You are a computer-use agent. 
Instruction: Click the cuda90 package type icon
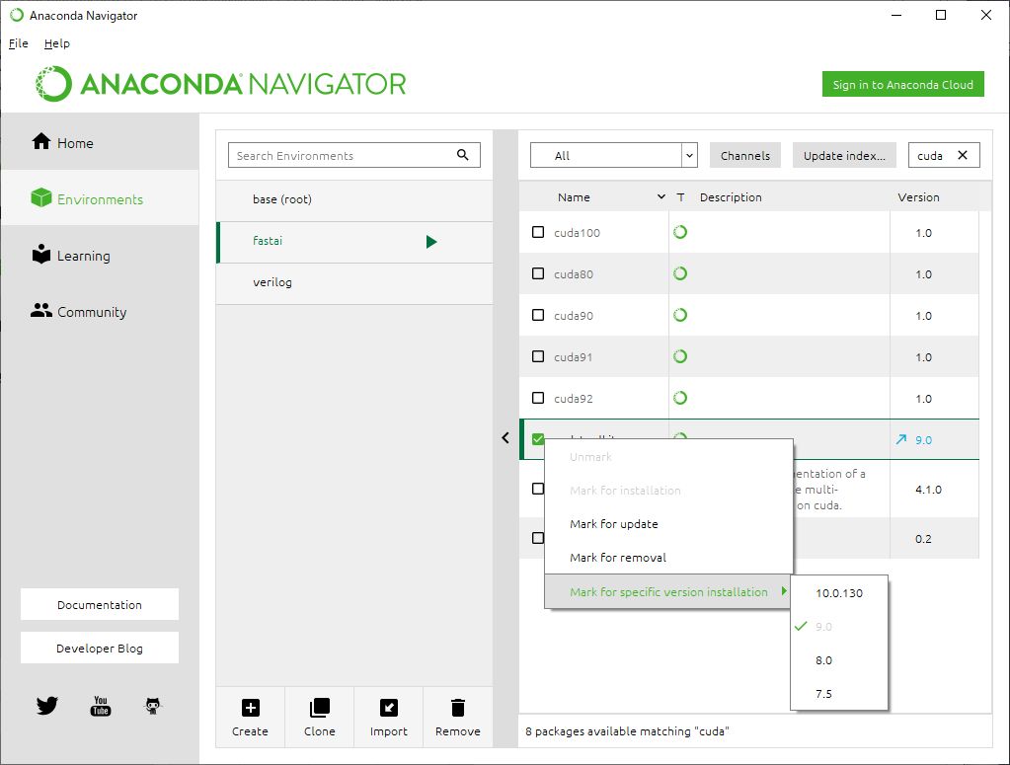pyautogui.click(x=680, y=315)
